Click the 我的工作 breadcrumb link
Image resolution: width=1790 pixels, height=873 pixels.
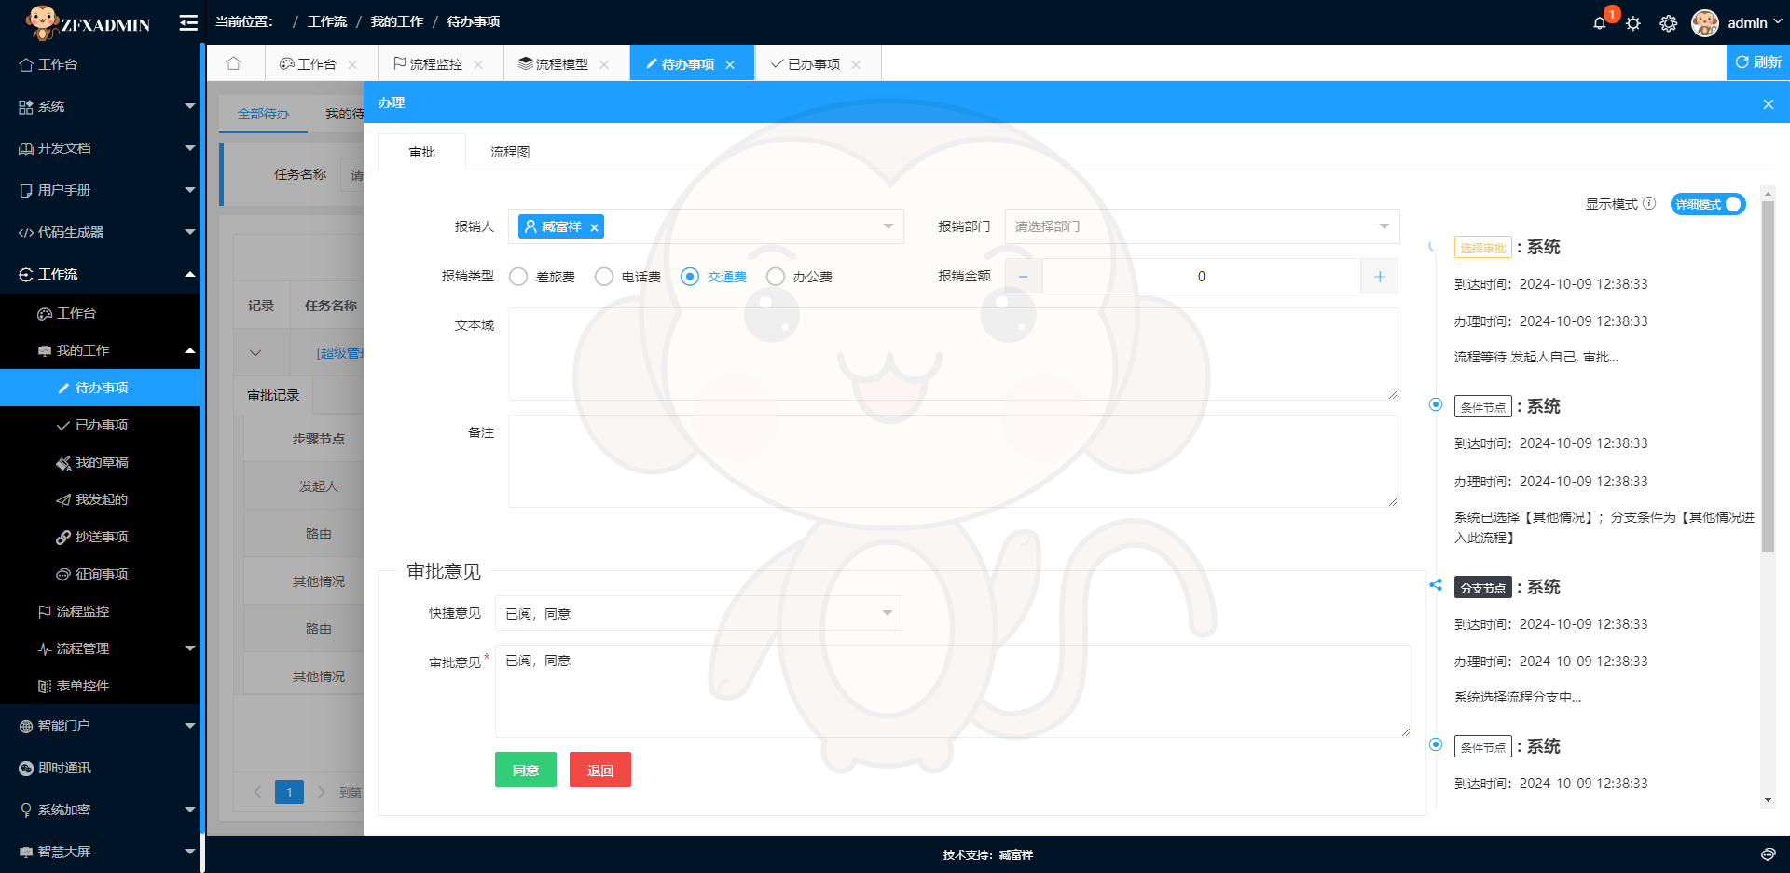[397, 21]
